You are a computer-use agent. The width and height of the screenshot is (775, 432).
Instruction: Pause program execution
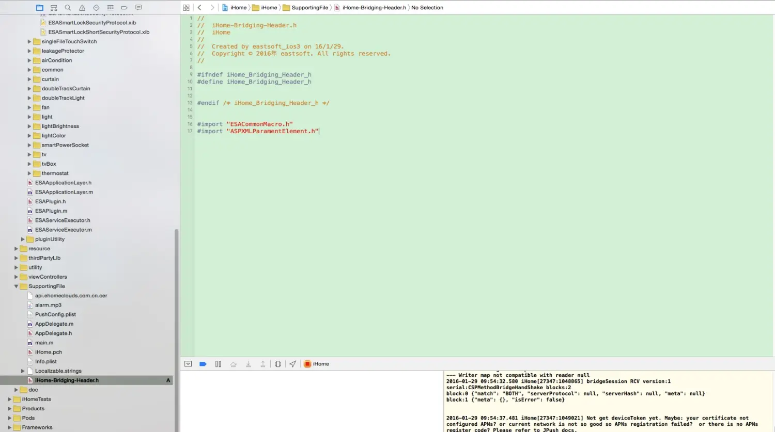(218, 364)
